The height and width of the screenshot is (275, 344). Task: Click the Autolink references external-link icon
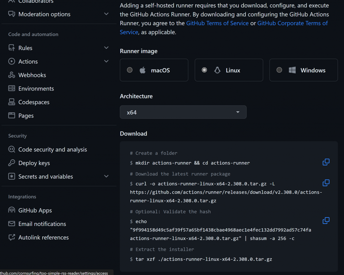pyautogui.click(x=12, y=237)
